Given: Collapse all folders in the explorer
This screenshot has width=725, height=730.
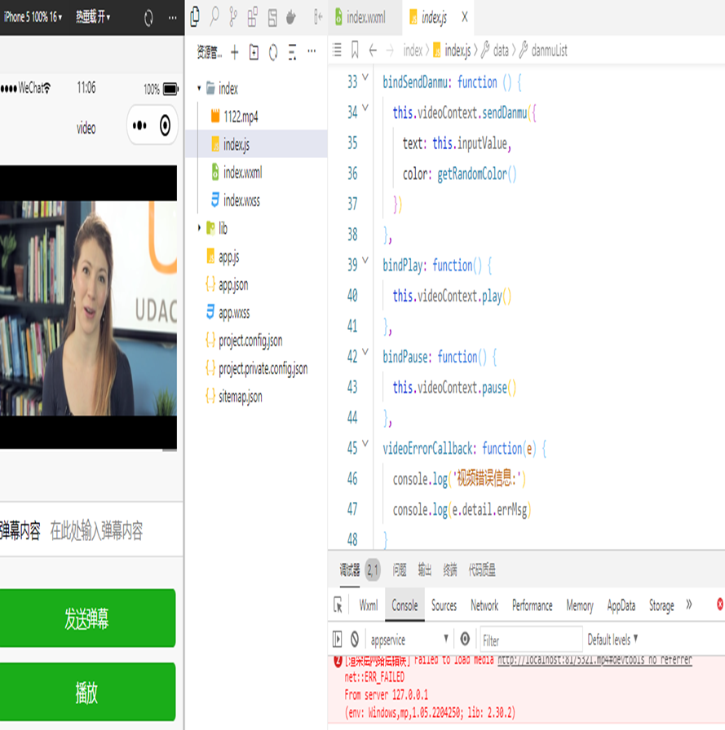Looking at the screenshot, I should pyautogui.click(x=292, y=52).
